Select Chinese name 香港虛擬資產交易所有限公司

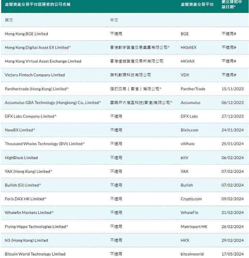pos(137,61)
